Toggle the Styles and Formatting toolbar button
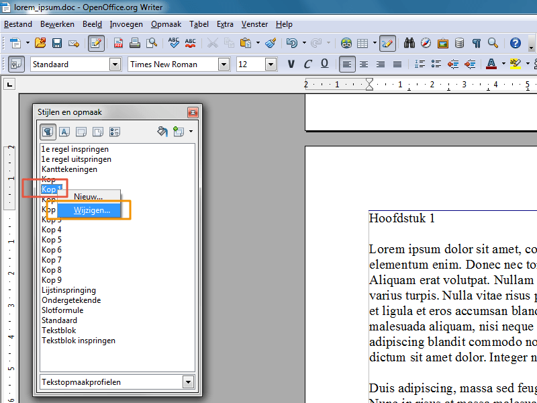The width and height of the screenshot is (537, 403). click(16, 64)
